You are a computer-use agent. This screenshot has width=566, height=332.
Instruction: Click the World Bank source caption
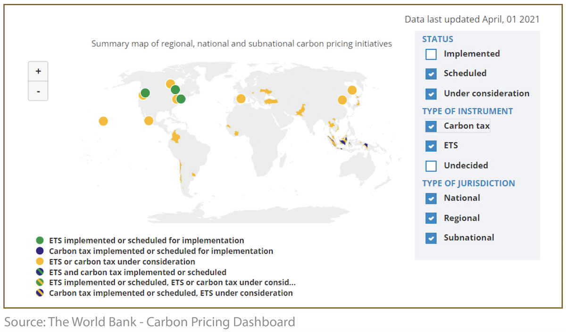(x=150, y=322)
